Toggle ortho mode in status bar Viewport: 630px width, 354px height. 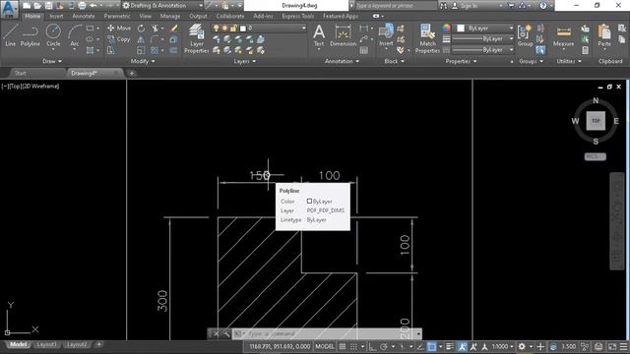pos(372,346)
